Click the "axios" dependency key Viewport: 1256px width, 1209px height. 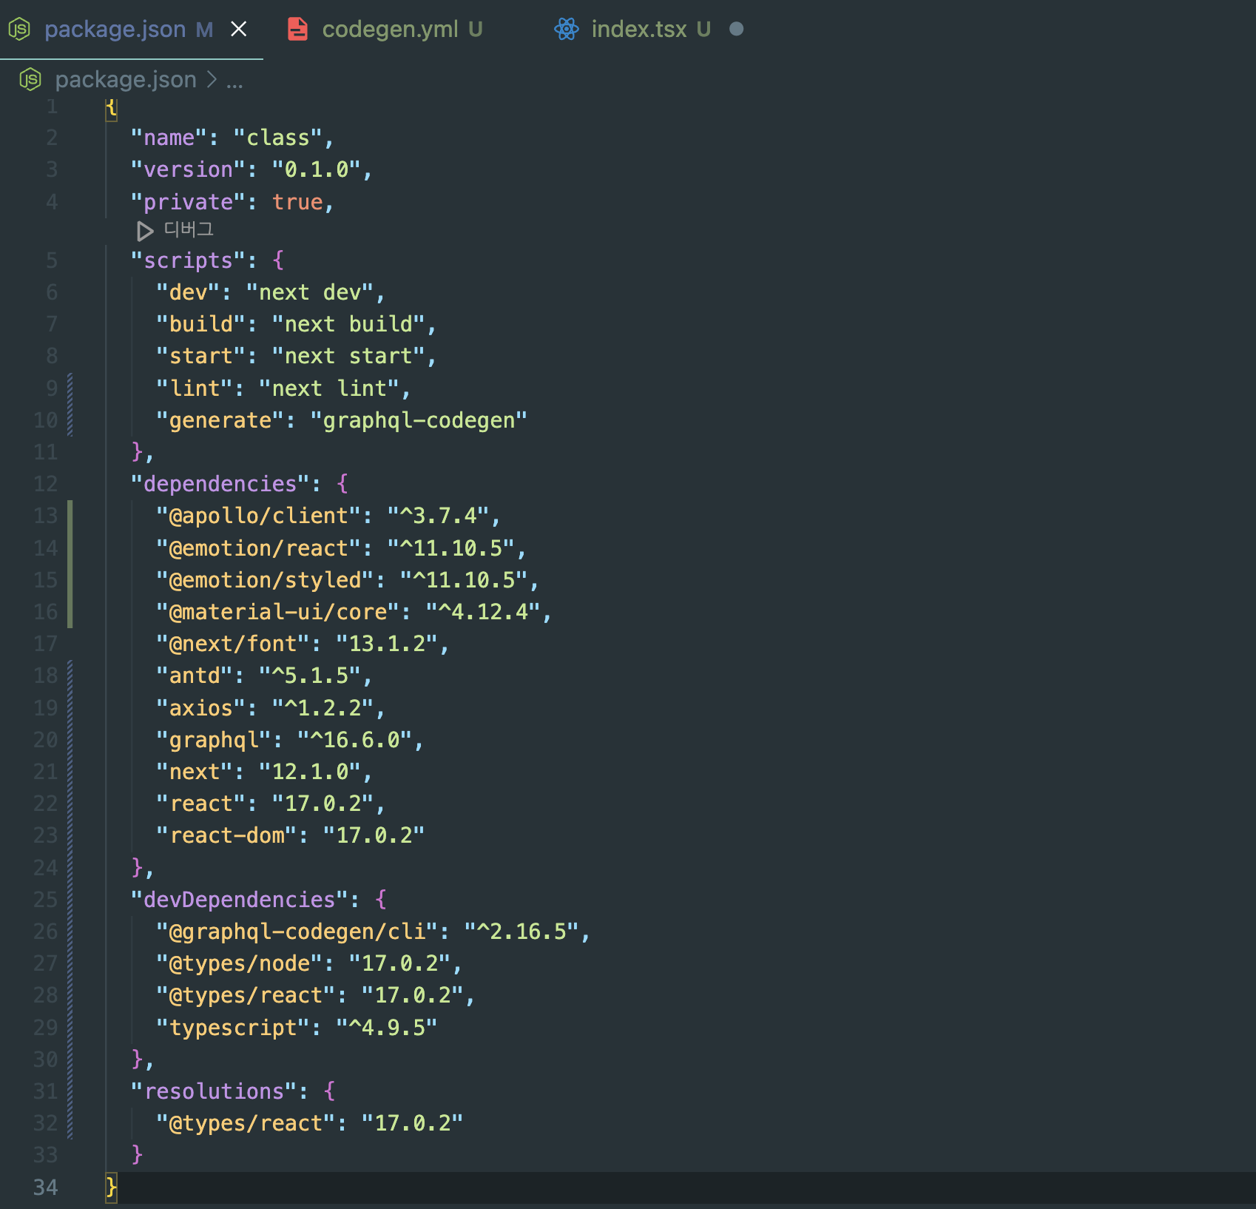[x=201, y=708]
